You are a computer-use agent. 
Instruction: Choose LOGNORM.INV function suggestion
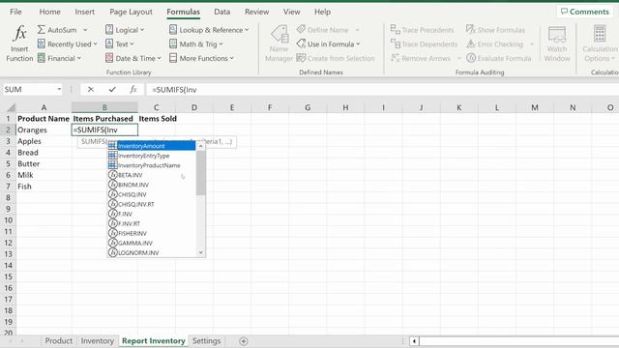[152, 253]
